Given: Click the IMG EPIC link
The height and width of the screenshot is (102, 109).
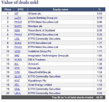Looking at the screenshot, I should 17,55.
